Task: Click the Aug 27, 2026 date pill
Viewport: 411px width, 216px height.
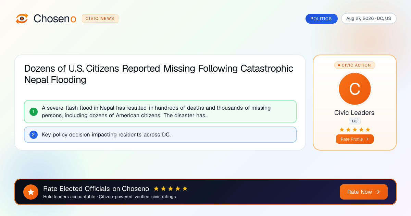Action: (369, 19)
